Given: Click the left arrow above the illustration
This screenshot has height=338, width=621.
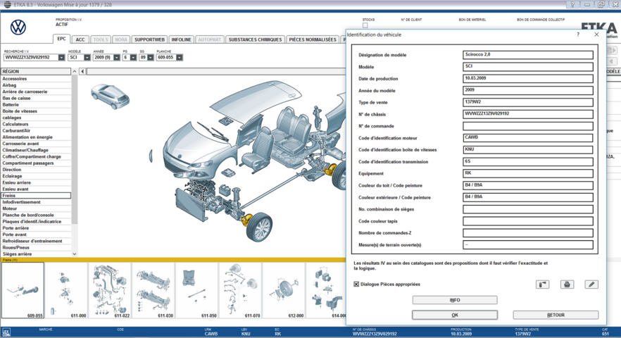Looking at the screenshot, I should tap(82, 71).
